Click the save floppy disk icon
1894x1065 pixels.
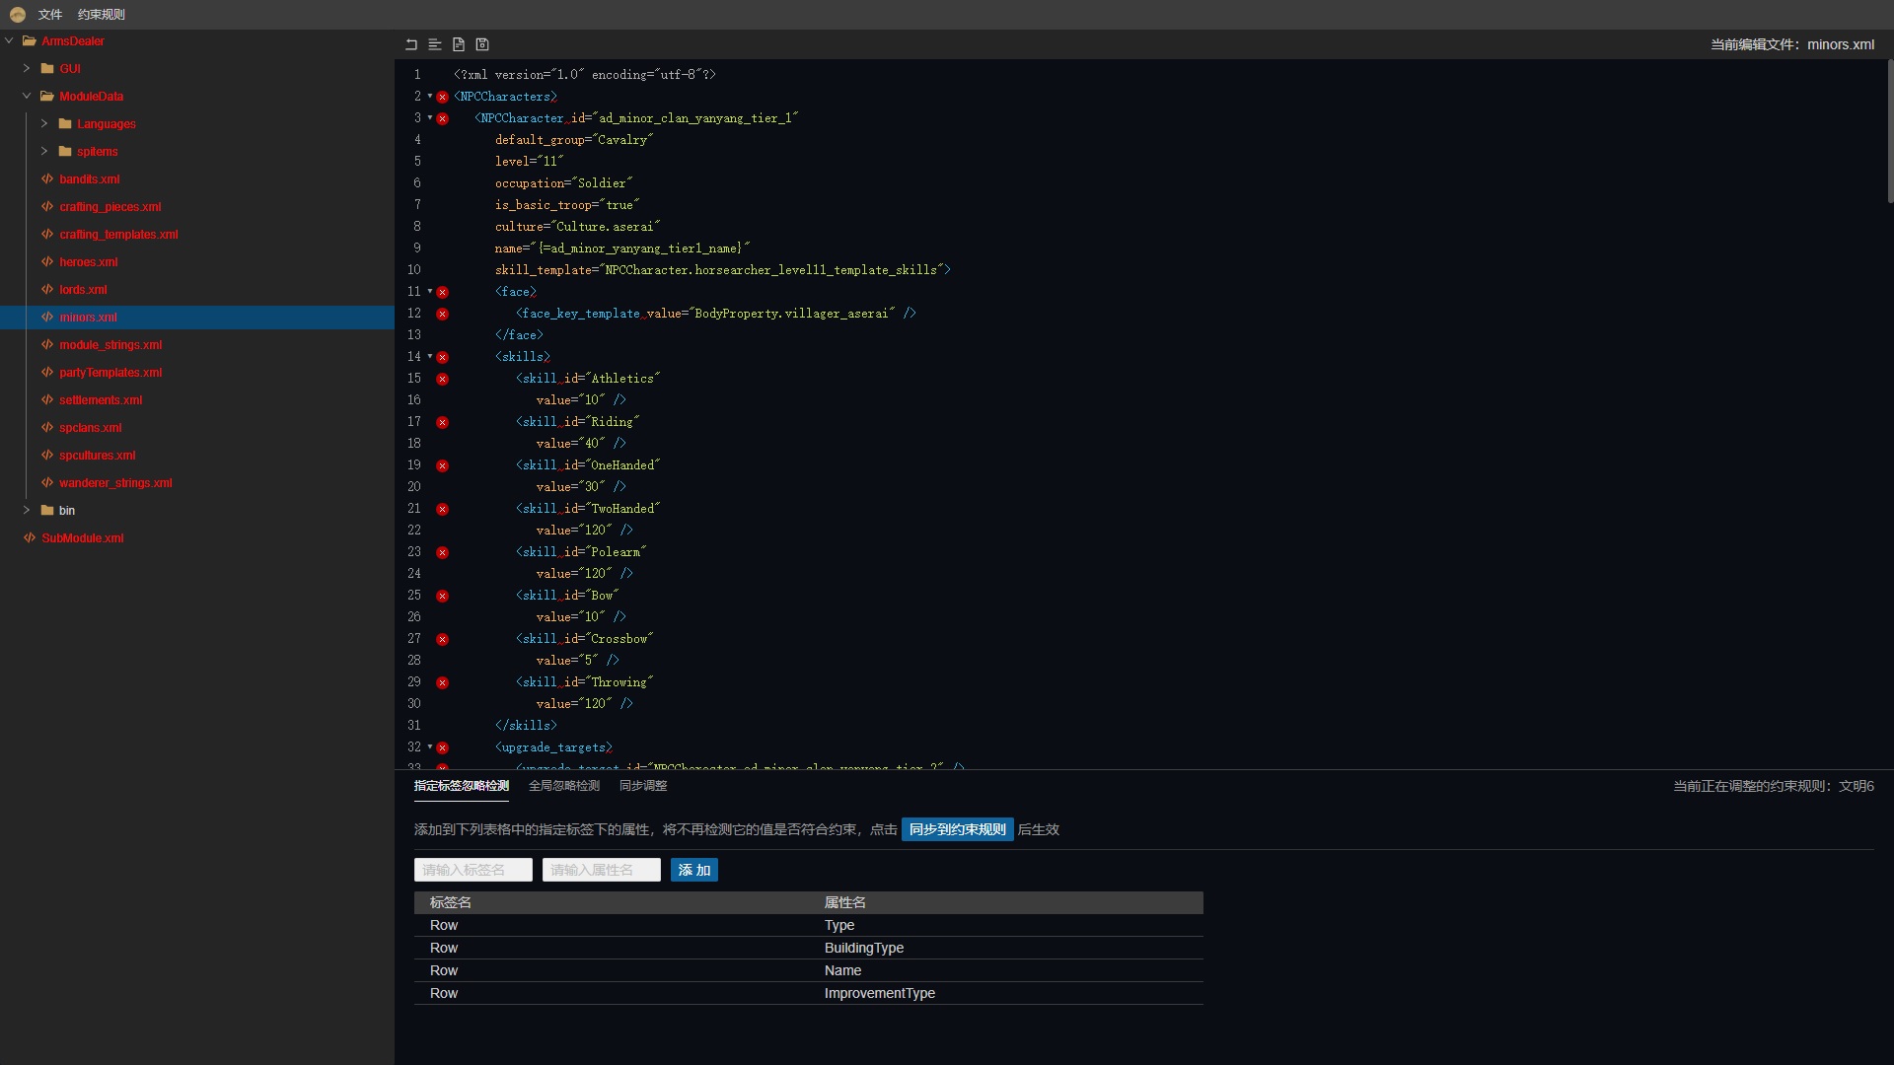coord(482,44)
